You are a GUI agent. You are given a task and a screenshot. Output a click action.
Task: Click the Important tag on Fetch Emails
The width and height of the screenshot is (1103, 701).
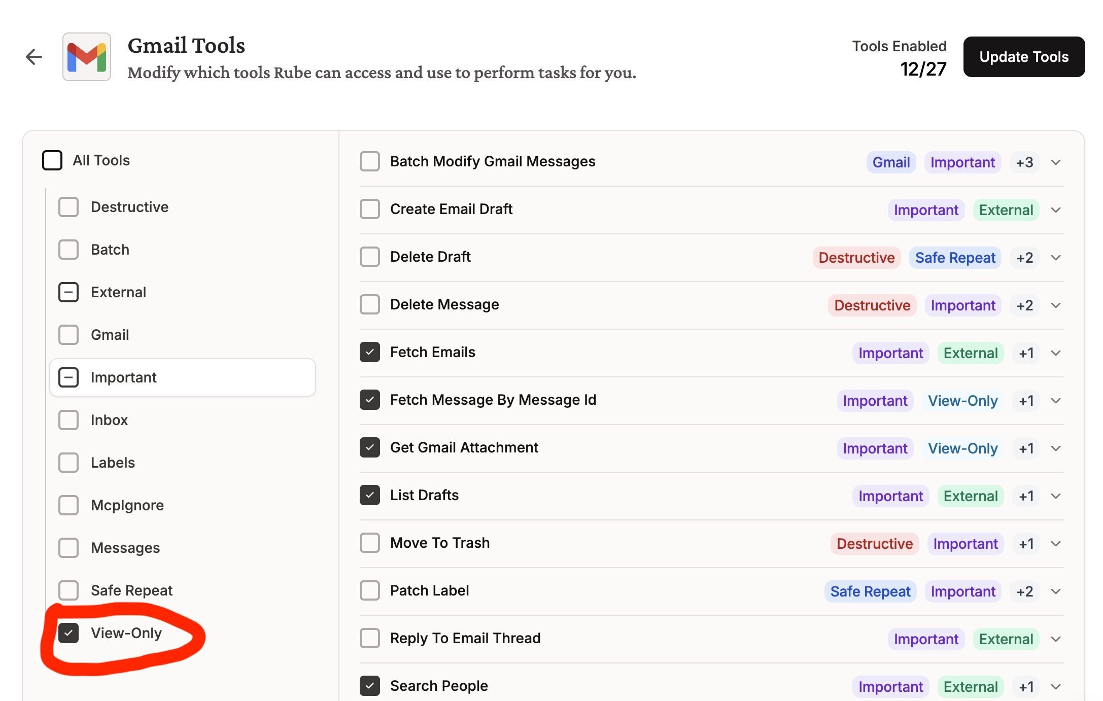(x=890, y=353)
